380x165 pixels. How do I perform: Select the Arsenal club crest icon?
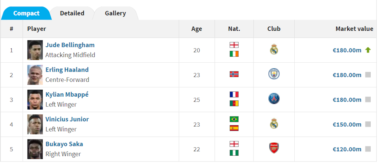coord(274,148)
